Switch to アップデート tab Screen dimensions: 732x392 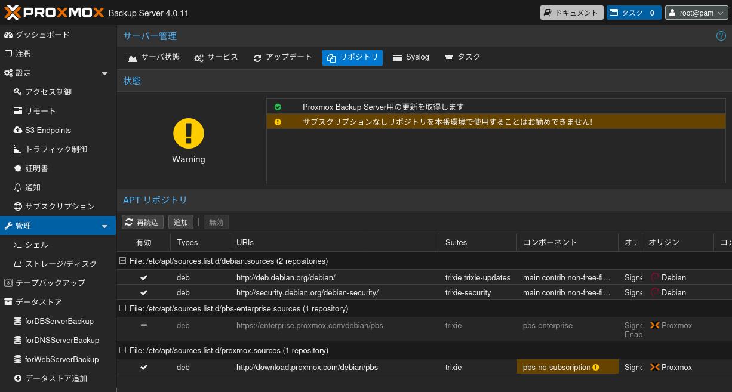pos(282,57)
